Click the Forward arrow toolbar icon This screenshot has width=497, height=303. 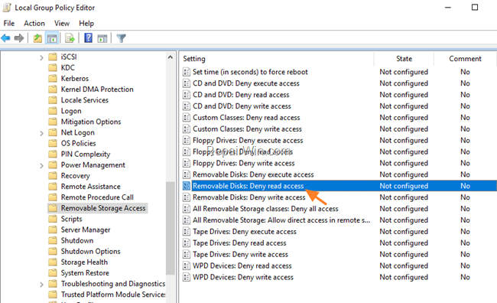(x=19, y=38)
